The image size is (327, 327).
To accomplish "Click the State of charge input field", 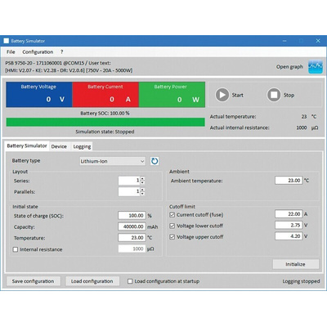I will (x=132, y=216).
